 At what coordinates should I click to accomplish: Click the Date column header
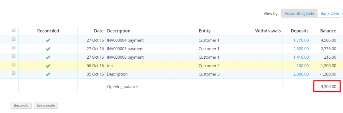(x=99, y=31)
